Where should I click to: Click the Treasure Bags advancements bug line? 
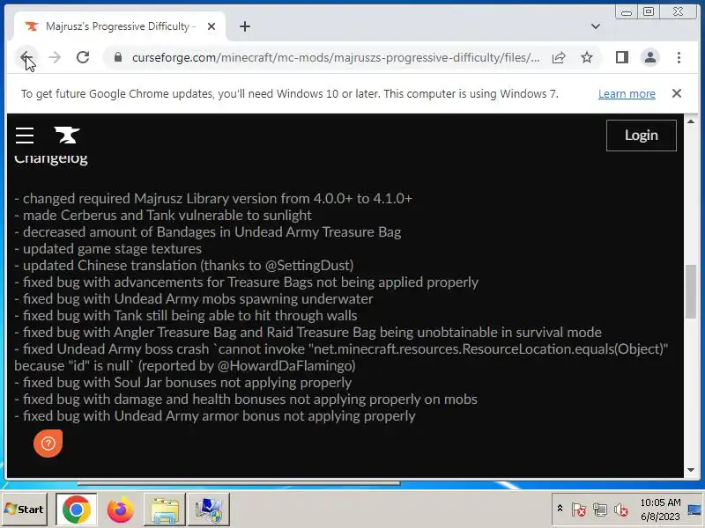click(247, 282)
